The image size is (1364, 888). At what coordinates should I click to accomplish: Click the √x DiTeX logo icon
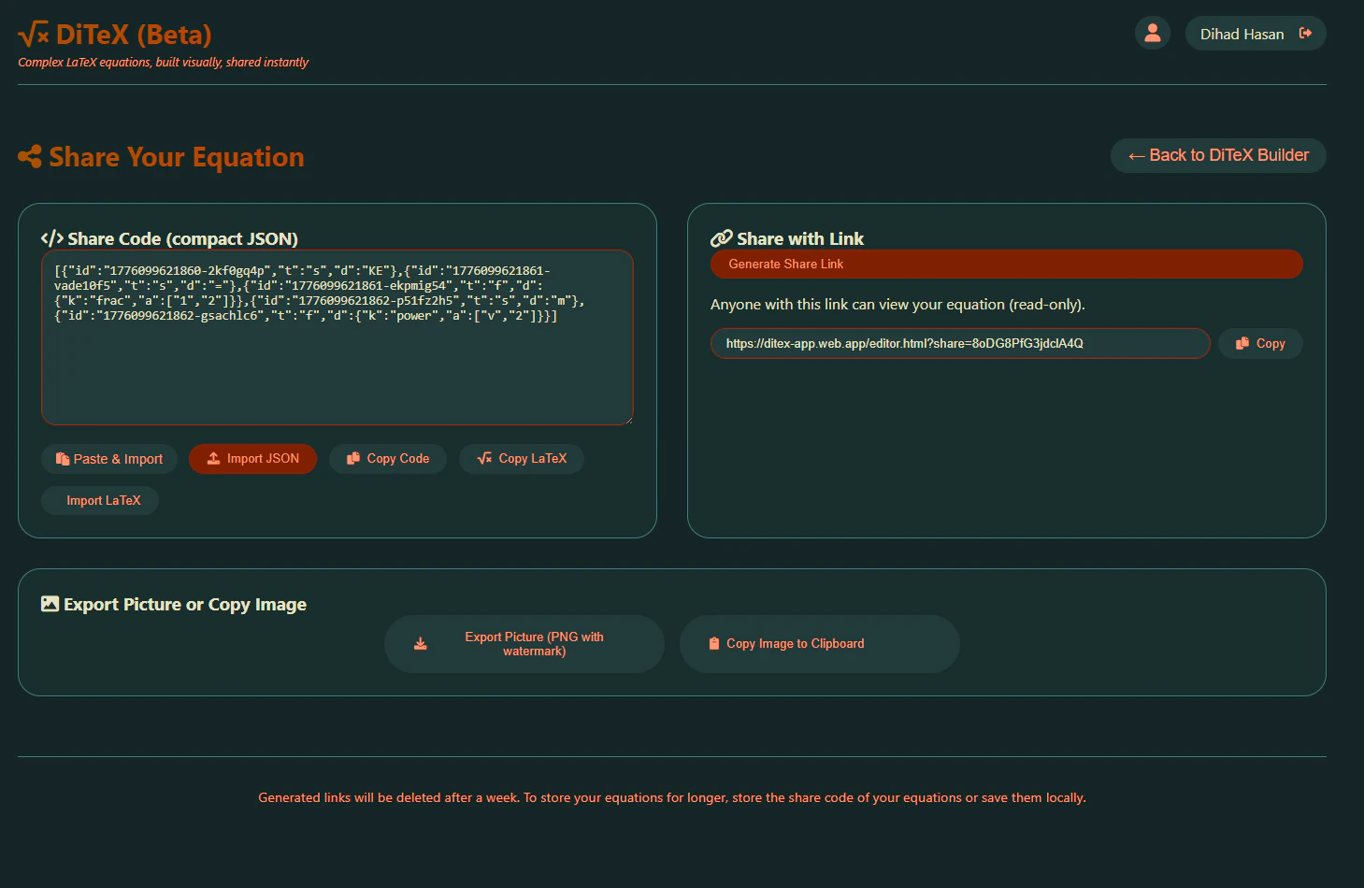tap(31, 34)
